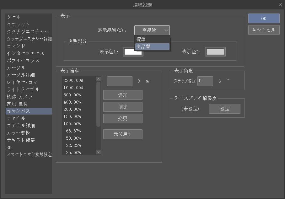
Task: Open スマートフォン接続設定 category
Action: (x=29, y=155)
